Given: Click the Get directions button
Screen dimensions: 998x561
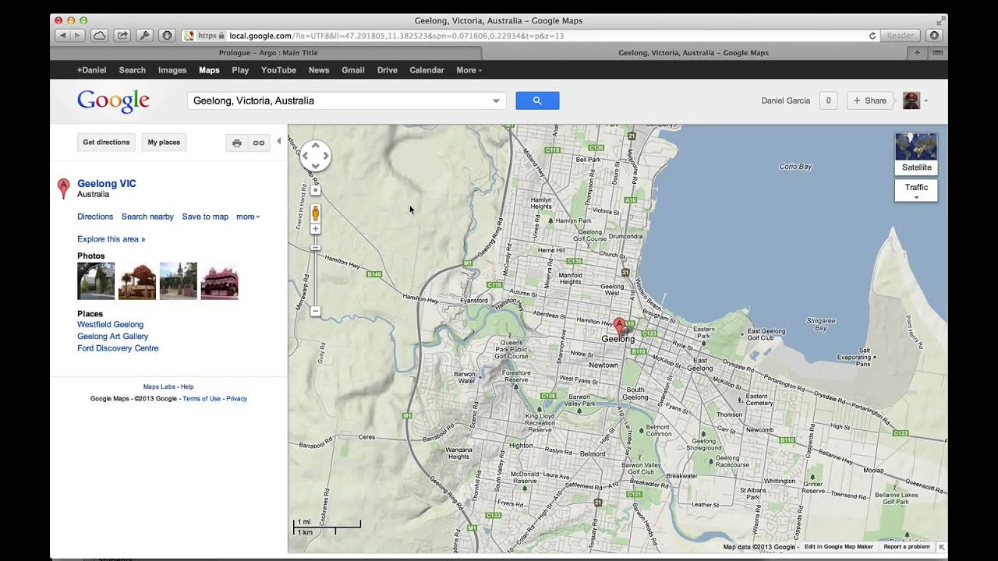Looking at the screenshot, I should pos(106,143).
